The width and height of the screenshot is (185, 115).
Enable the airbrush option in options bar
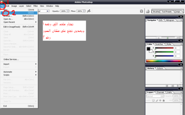point(89,11)
